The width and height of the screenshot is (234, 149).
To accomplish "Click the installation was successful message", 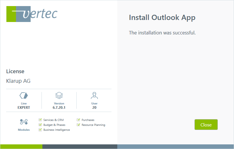I will (162, 33).
